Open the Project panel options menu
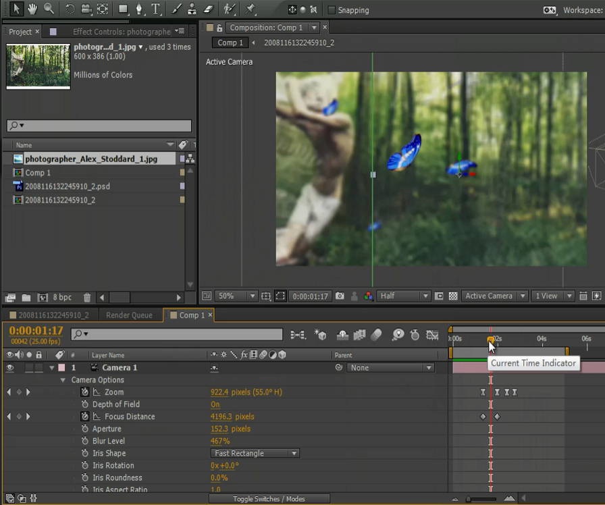605x505 pixels. point(180,31)
